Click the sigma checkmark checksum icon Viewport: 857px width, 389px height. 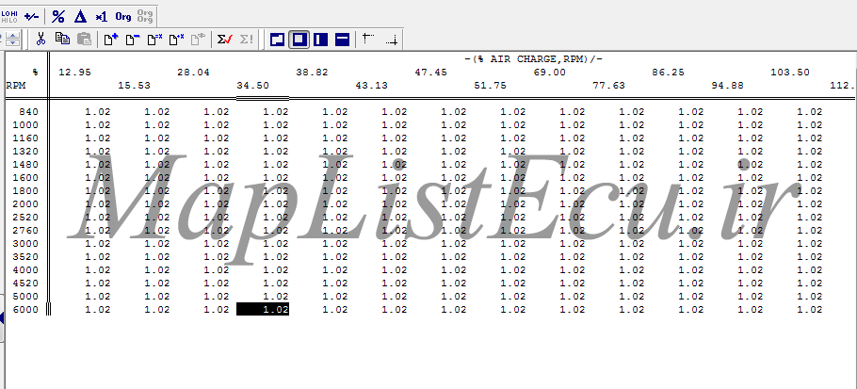pyautogui.click(x=225, y=39)
